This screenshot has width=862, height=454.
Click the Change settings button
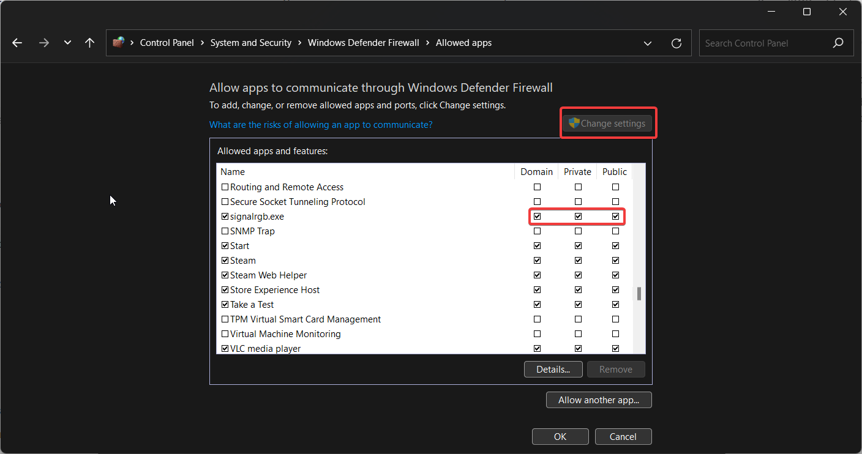(x=608, y=124)
